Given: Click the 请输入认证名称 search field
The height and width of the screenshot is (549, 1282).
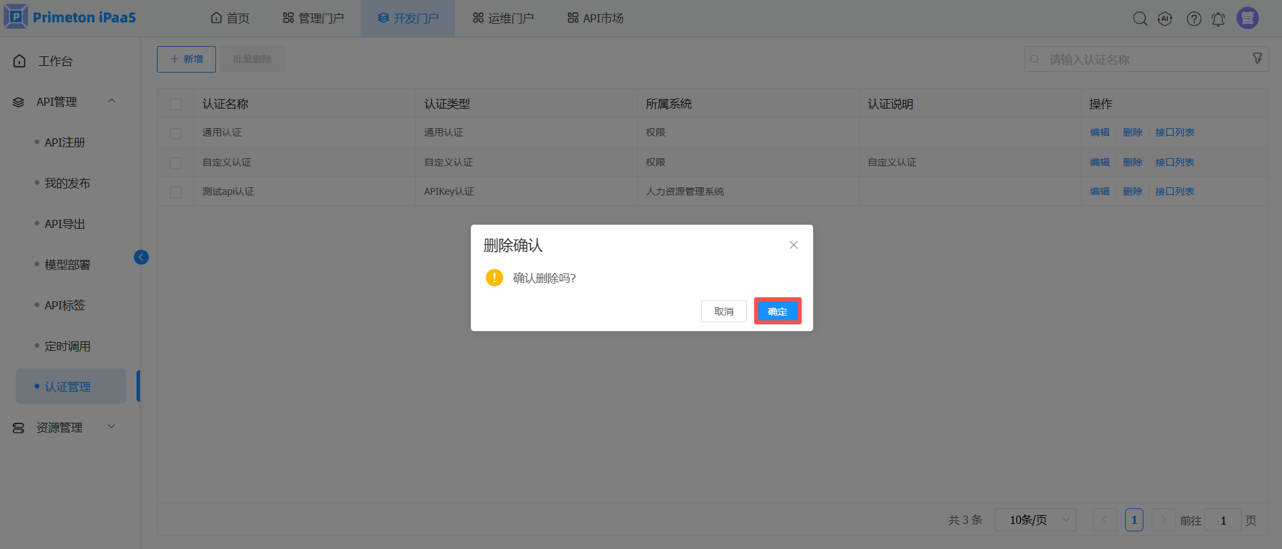Looking at the screenshot, I should coord(1141,60).
